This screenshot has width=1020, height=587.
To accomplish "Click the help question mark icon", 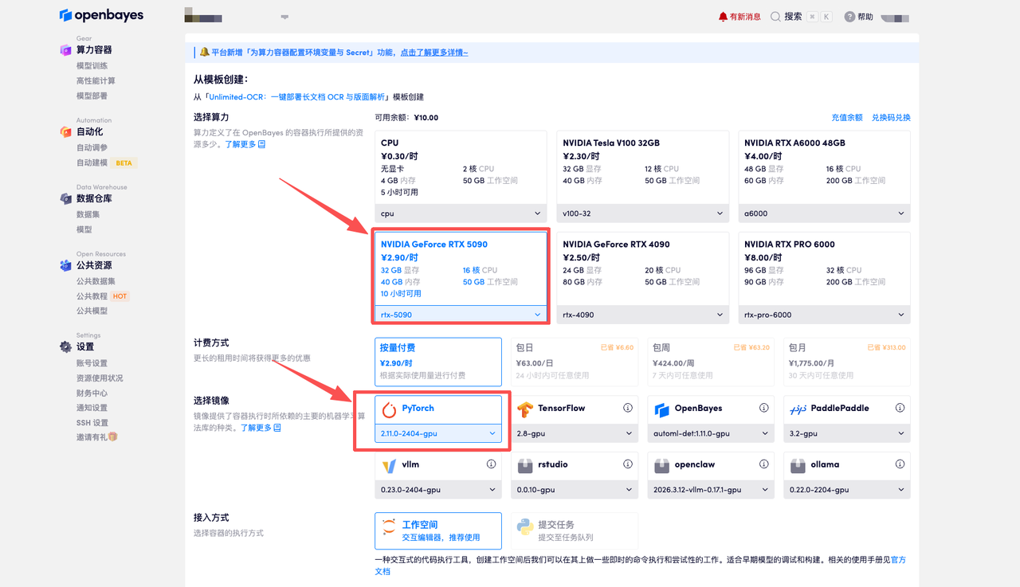I will (x=849, y=17).
